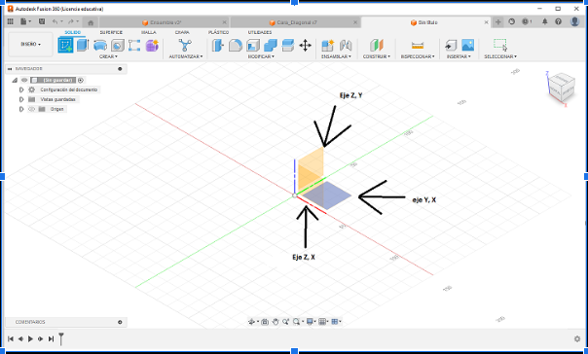Viewport: 588px width, 354px height.
Task: Click the Undo arrow
Action: [55, 21]
